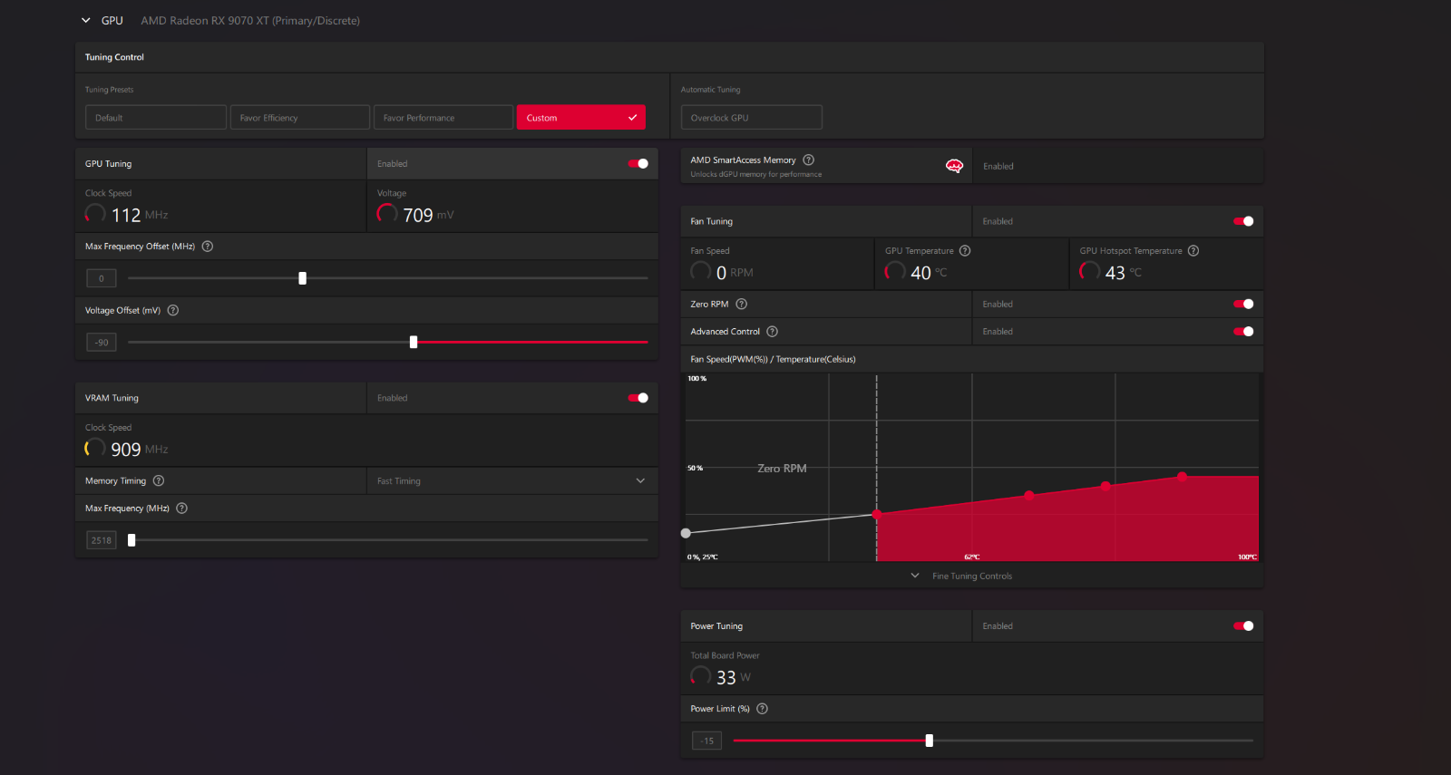Click the VRAM Max Frequency value field
This screenshot has width=1451, height=775.
click(x=102, y=540)
